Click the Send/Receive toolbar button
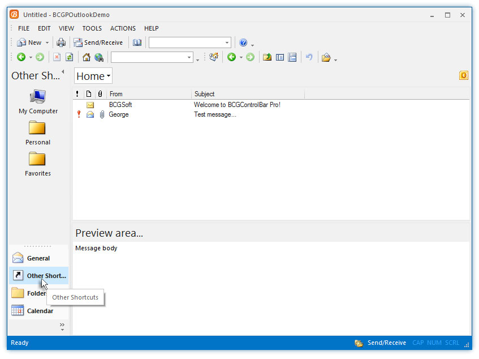Viewport: 479px width, 359px height. point(98,42)
